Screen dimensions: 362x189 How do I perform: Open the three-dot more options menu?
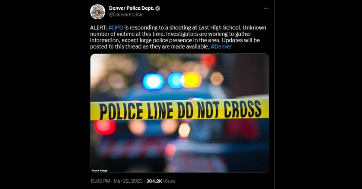pos(266,8)
